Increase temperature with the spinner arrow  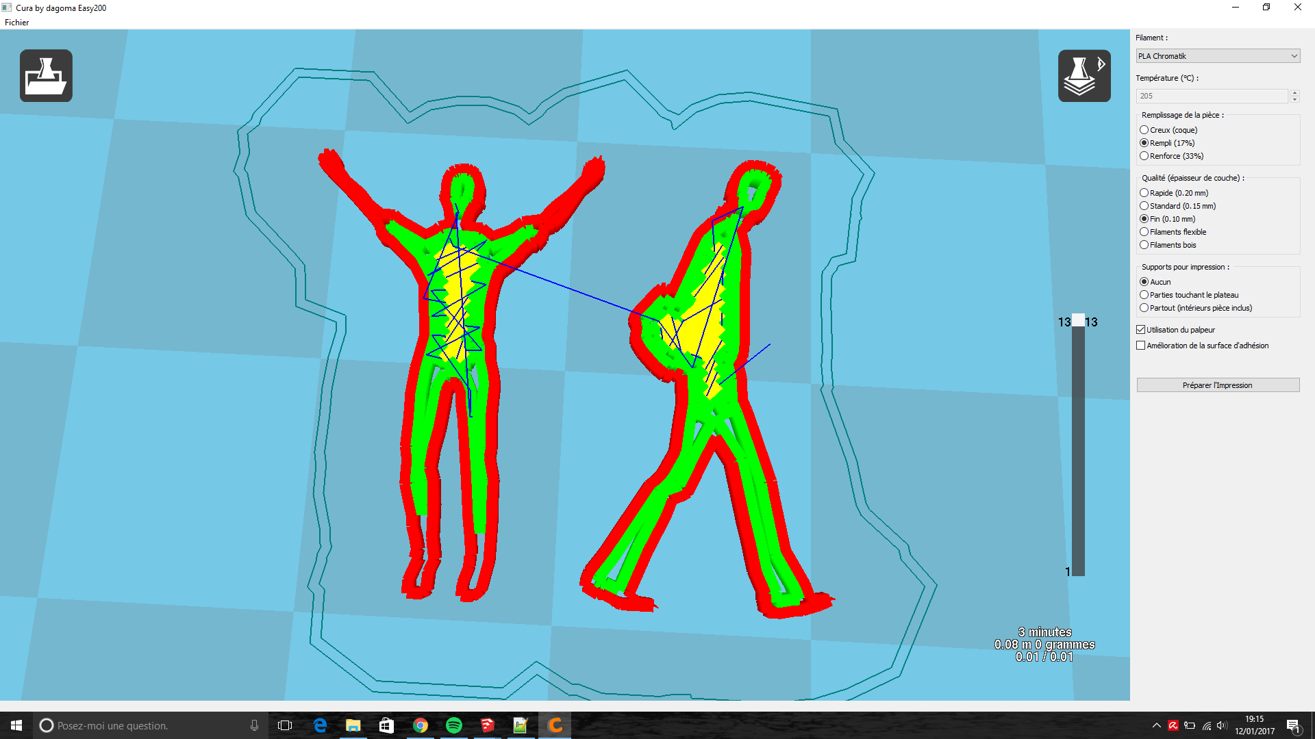[x=1294, y=92]
